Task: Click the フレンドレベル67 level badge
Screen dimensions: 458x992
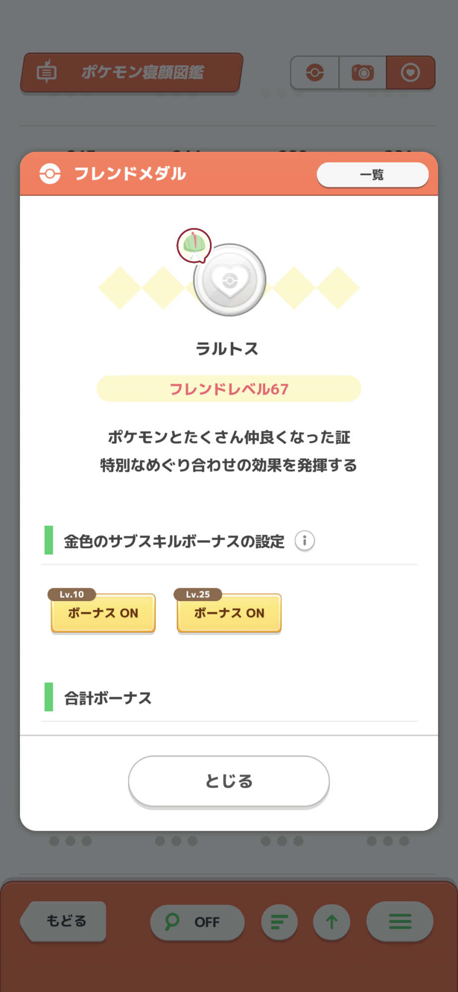Action: [229, 389]
